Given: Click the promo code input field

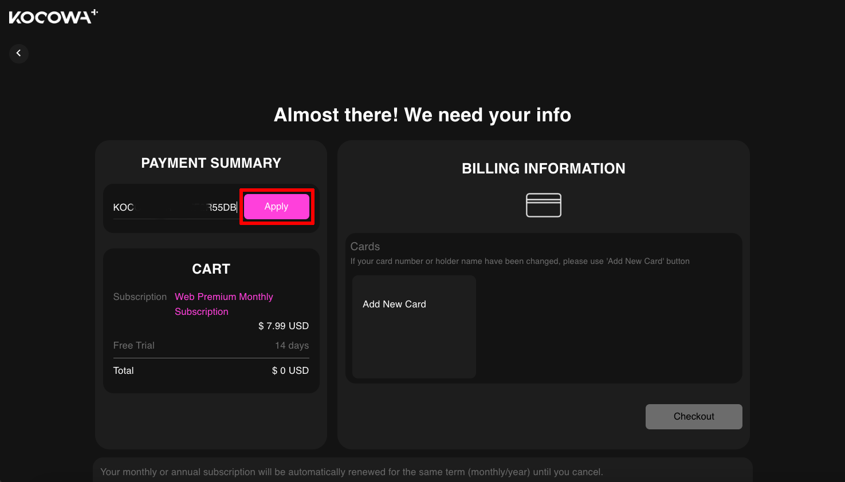Looking at the screenshot, I should [x=172, y=207].
